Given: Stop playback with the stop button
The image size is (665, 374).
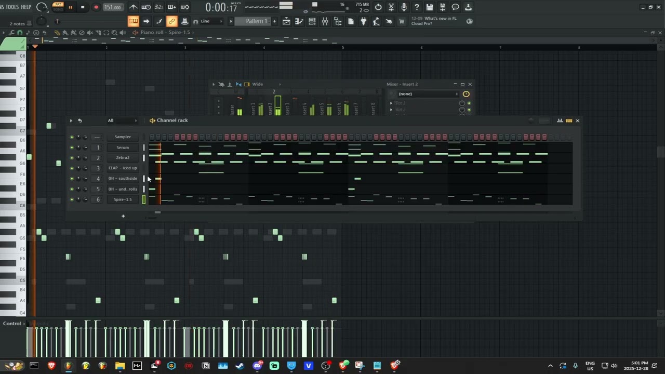Looking at the screenshot, I should [x=83, y=7].
